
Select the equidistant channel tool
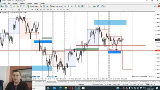19,9
